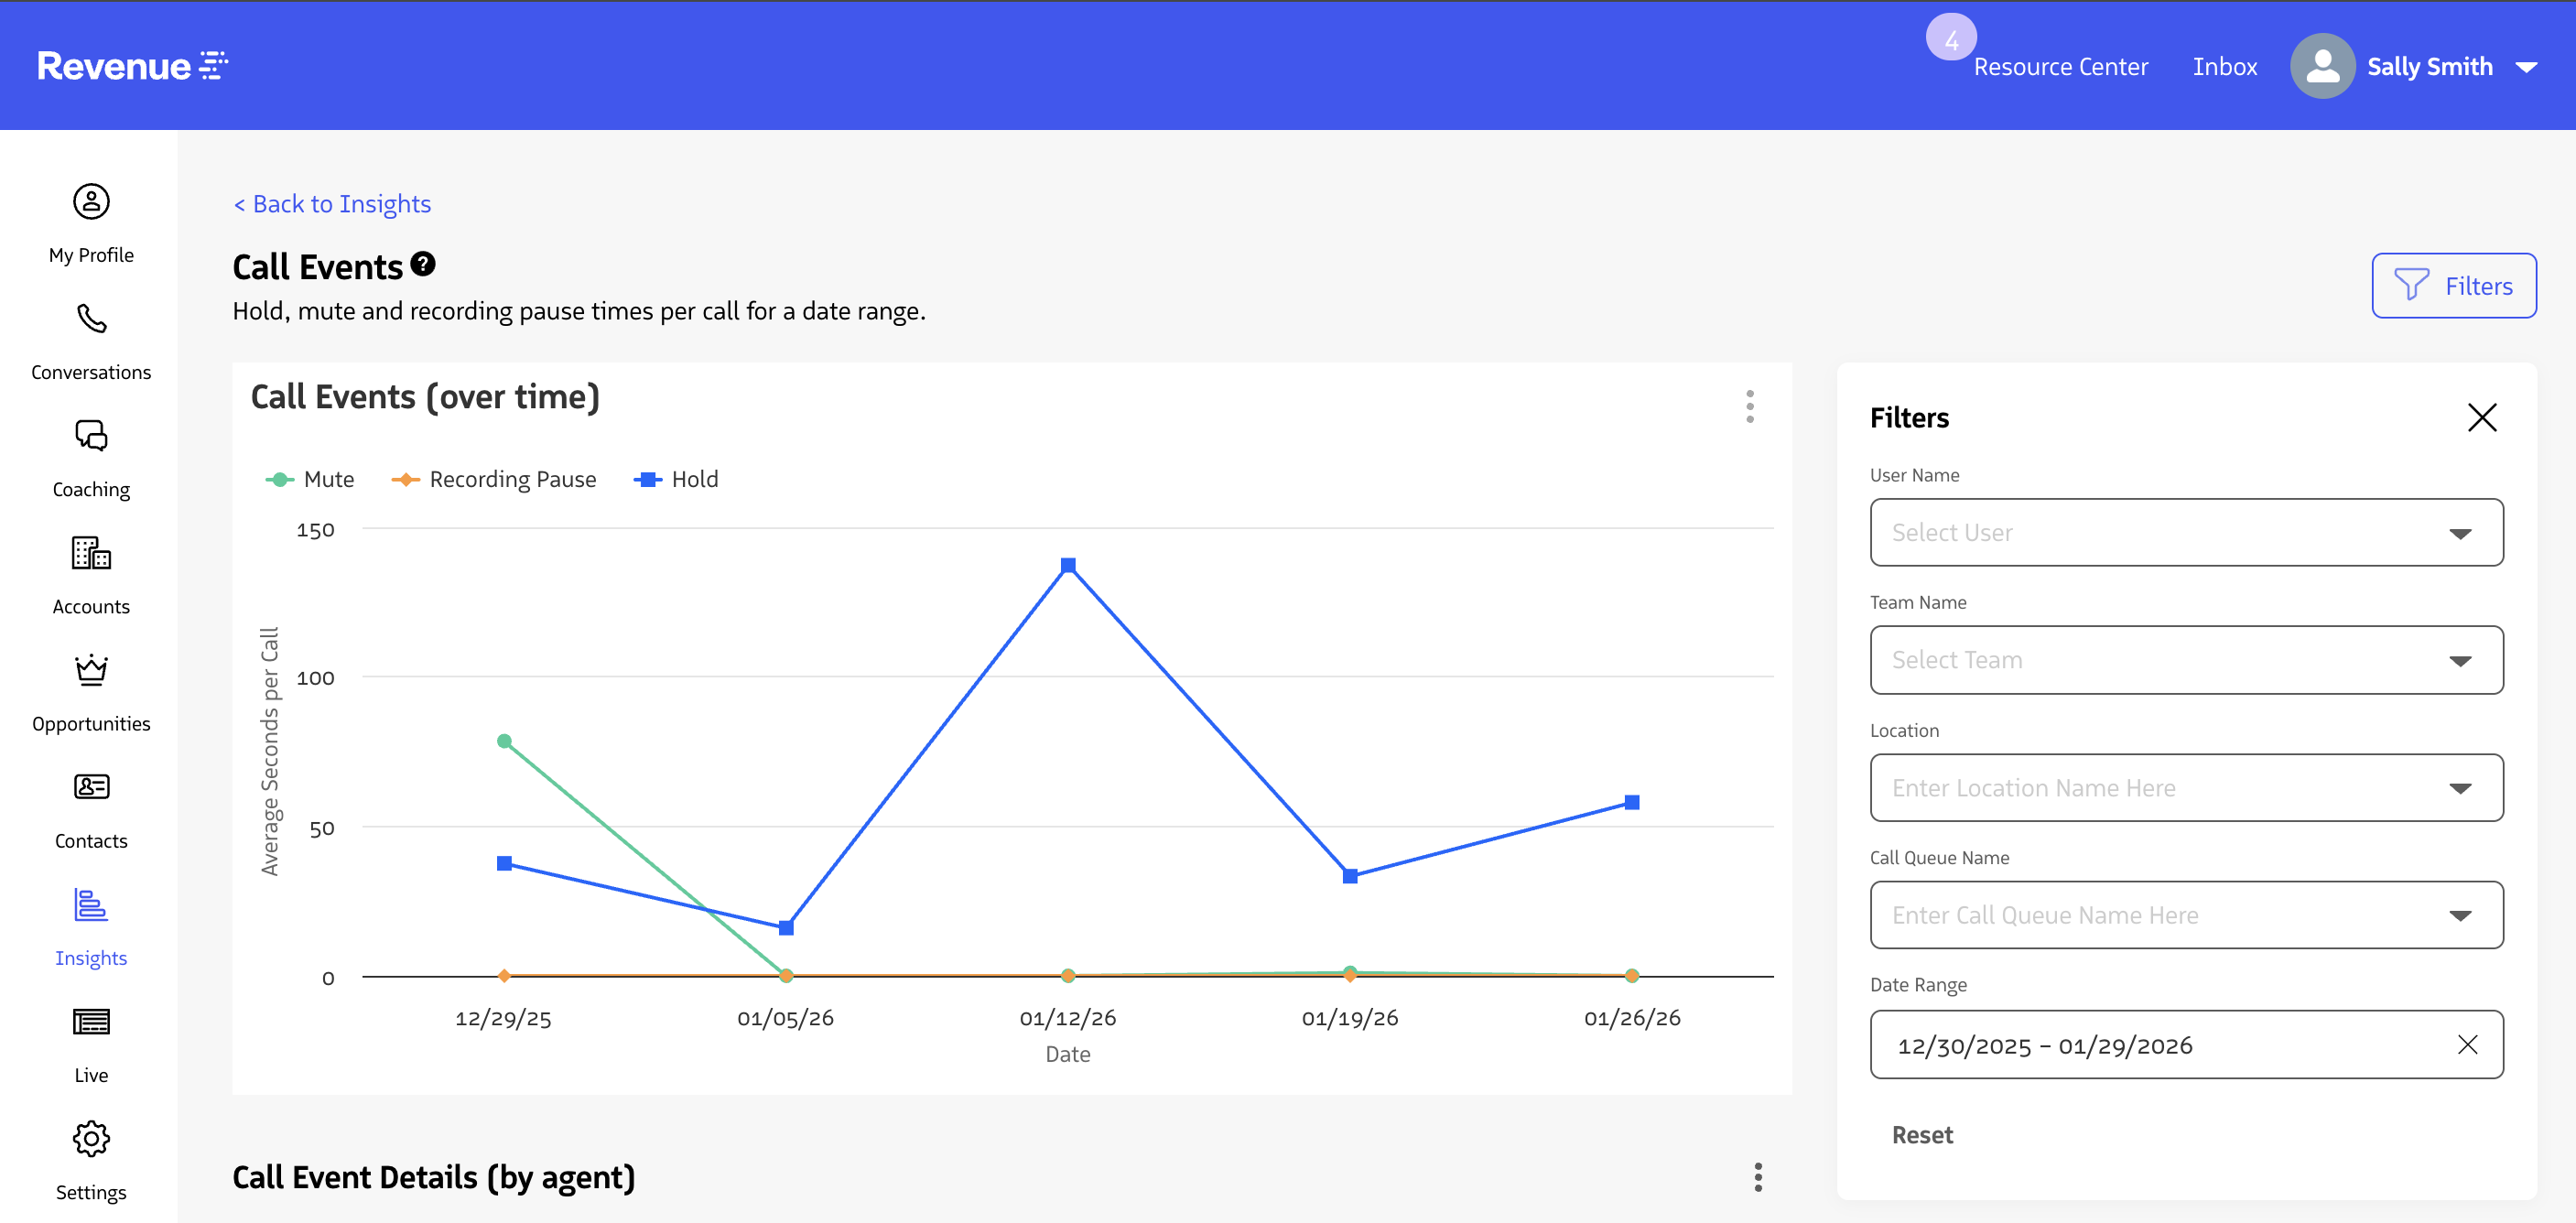Viewport: 2576px width, 1223px height.
Task: Open the Call Queue Name dropdown
Action: click(2186, 916)
